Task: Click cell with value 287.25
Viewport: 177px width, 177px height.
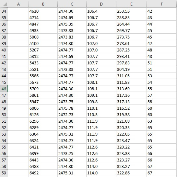Action: pos(131,50)
